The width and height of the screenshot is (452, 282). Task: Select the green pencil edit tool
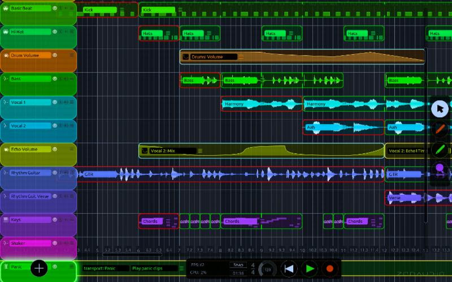click(x=440, y=149)
